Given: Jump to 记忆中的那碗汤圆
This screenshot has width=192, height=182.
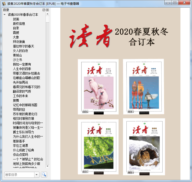Looking at the screenshot, I should point(25,105).
